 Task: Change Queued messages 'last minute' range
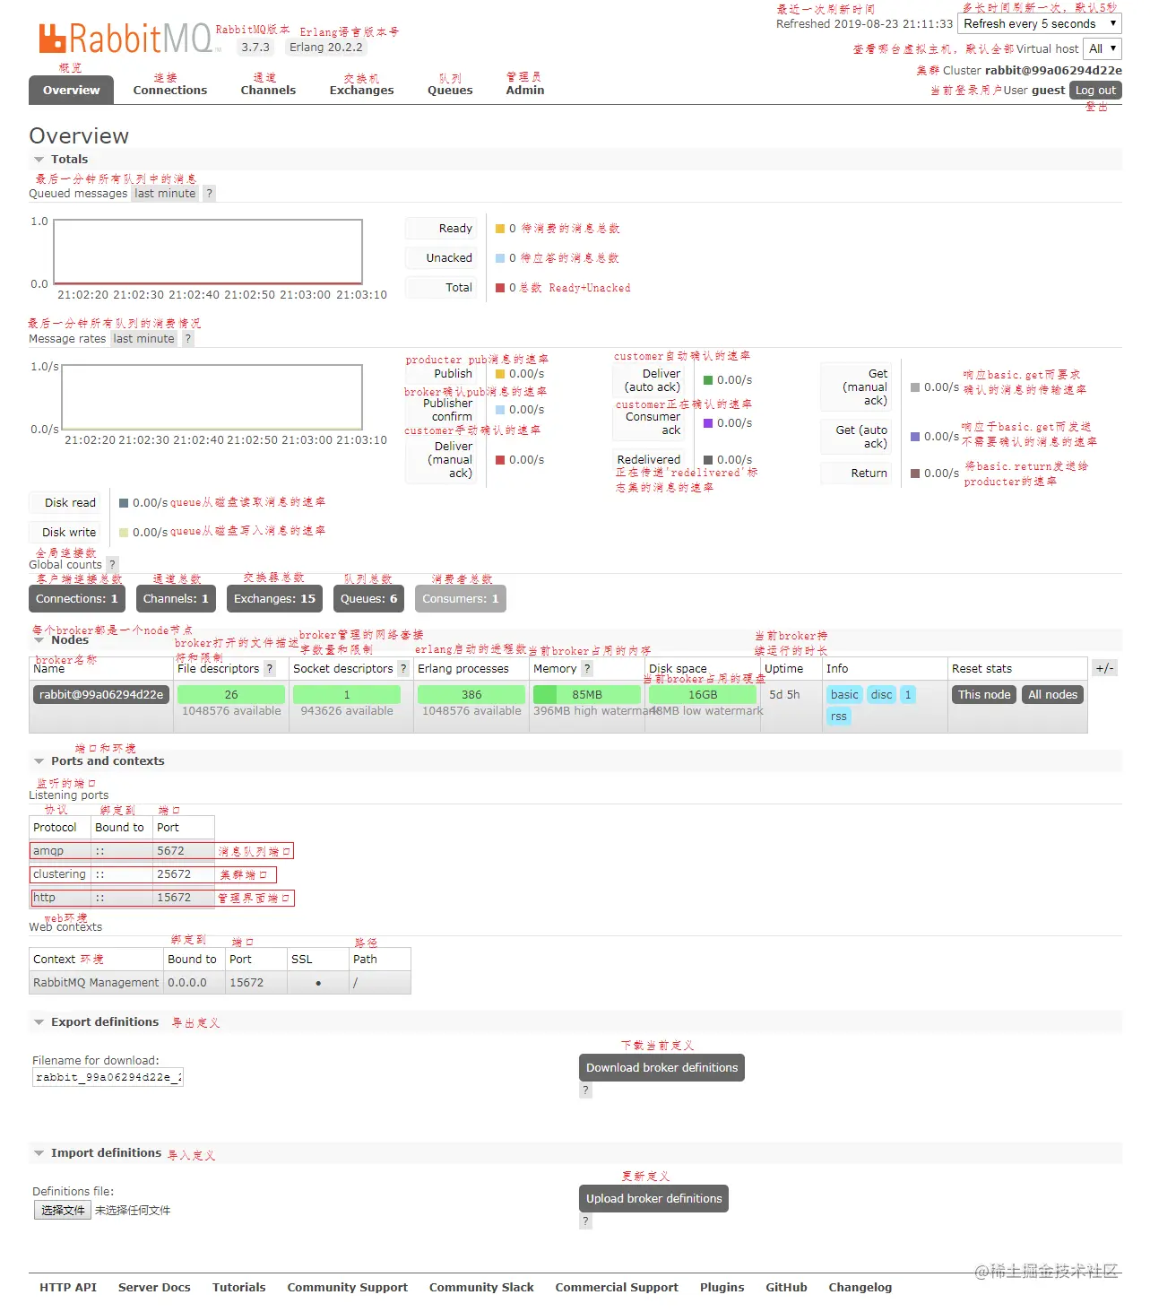coord(165,194)
